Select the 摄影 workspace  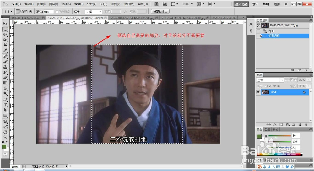pyautogui.click(x=277, y=4)
